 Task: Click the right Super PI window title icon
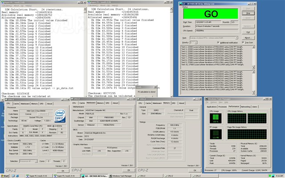89,2
